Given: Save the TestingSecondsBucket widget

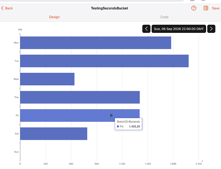Looking at the screenshot, I should coord(216,8).
